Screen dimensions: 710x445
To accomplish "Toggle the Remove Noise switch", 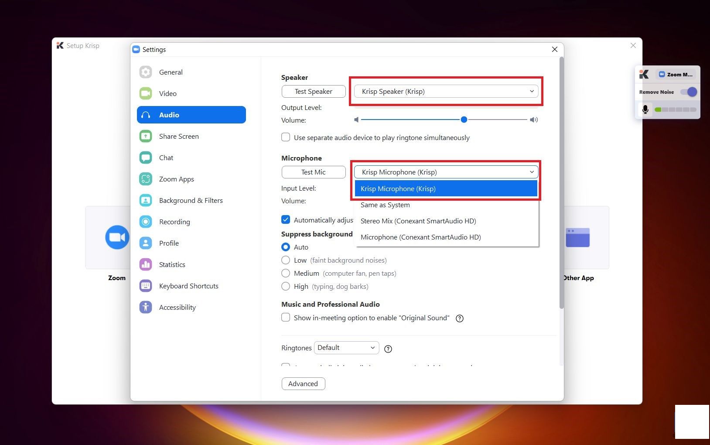I will point(689,92).
